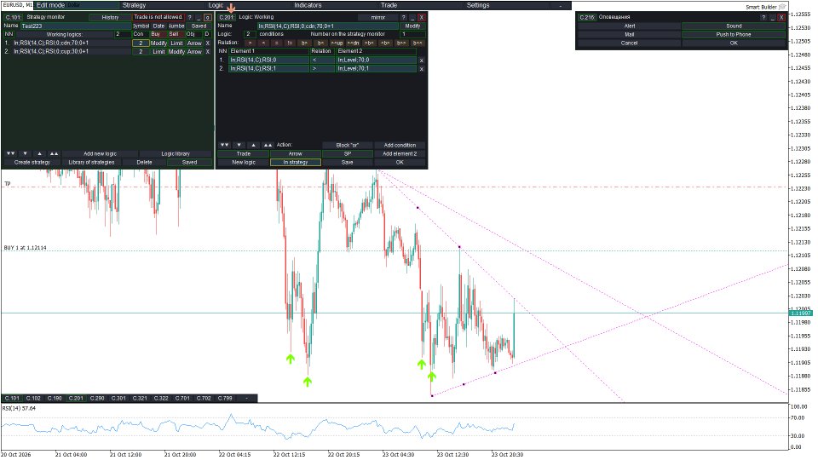
Task: Open the Trade menu in top bar
Action: [x=389, y=5]
